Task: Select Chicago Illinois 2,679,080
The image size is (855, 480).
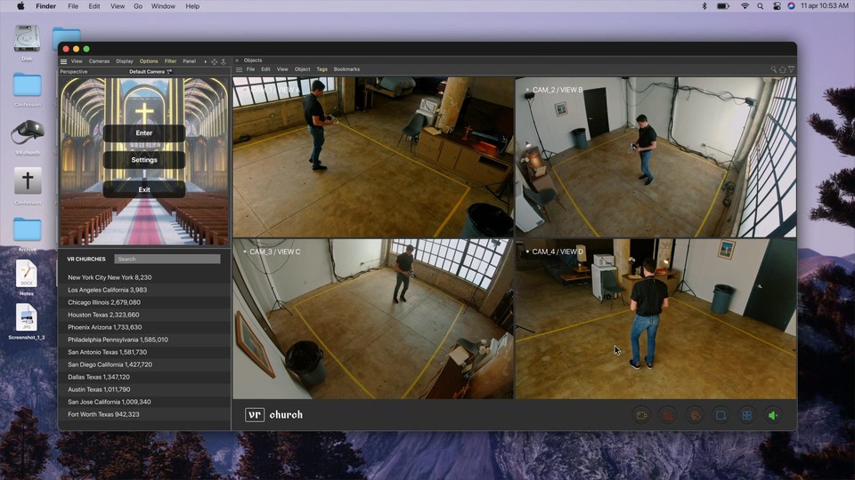Action: [x=144, y=302]
